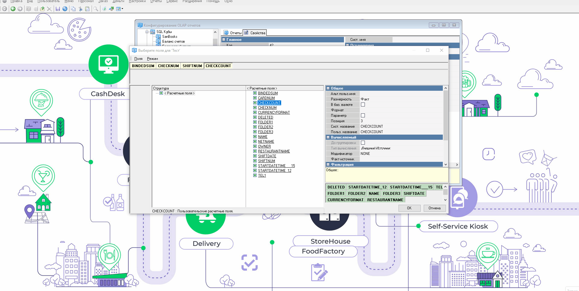Image resolution: width=579 pixels, height=291 pixels.
Task: Collapse the 'Общее' properties section
Action: pyautogui.click(x=328, y=88)
